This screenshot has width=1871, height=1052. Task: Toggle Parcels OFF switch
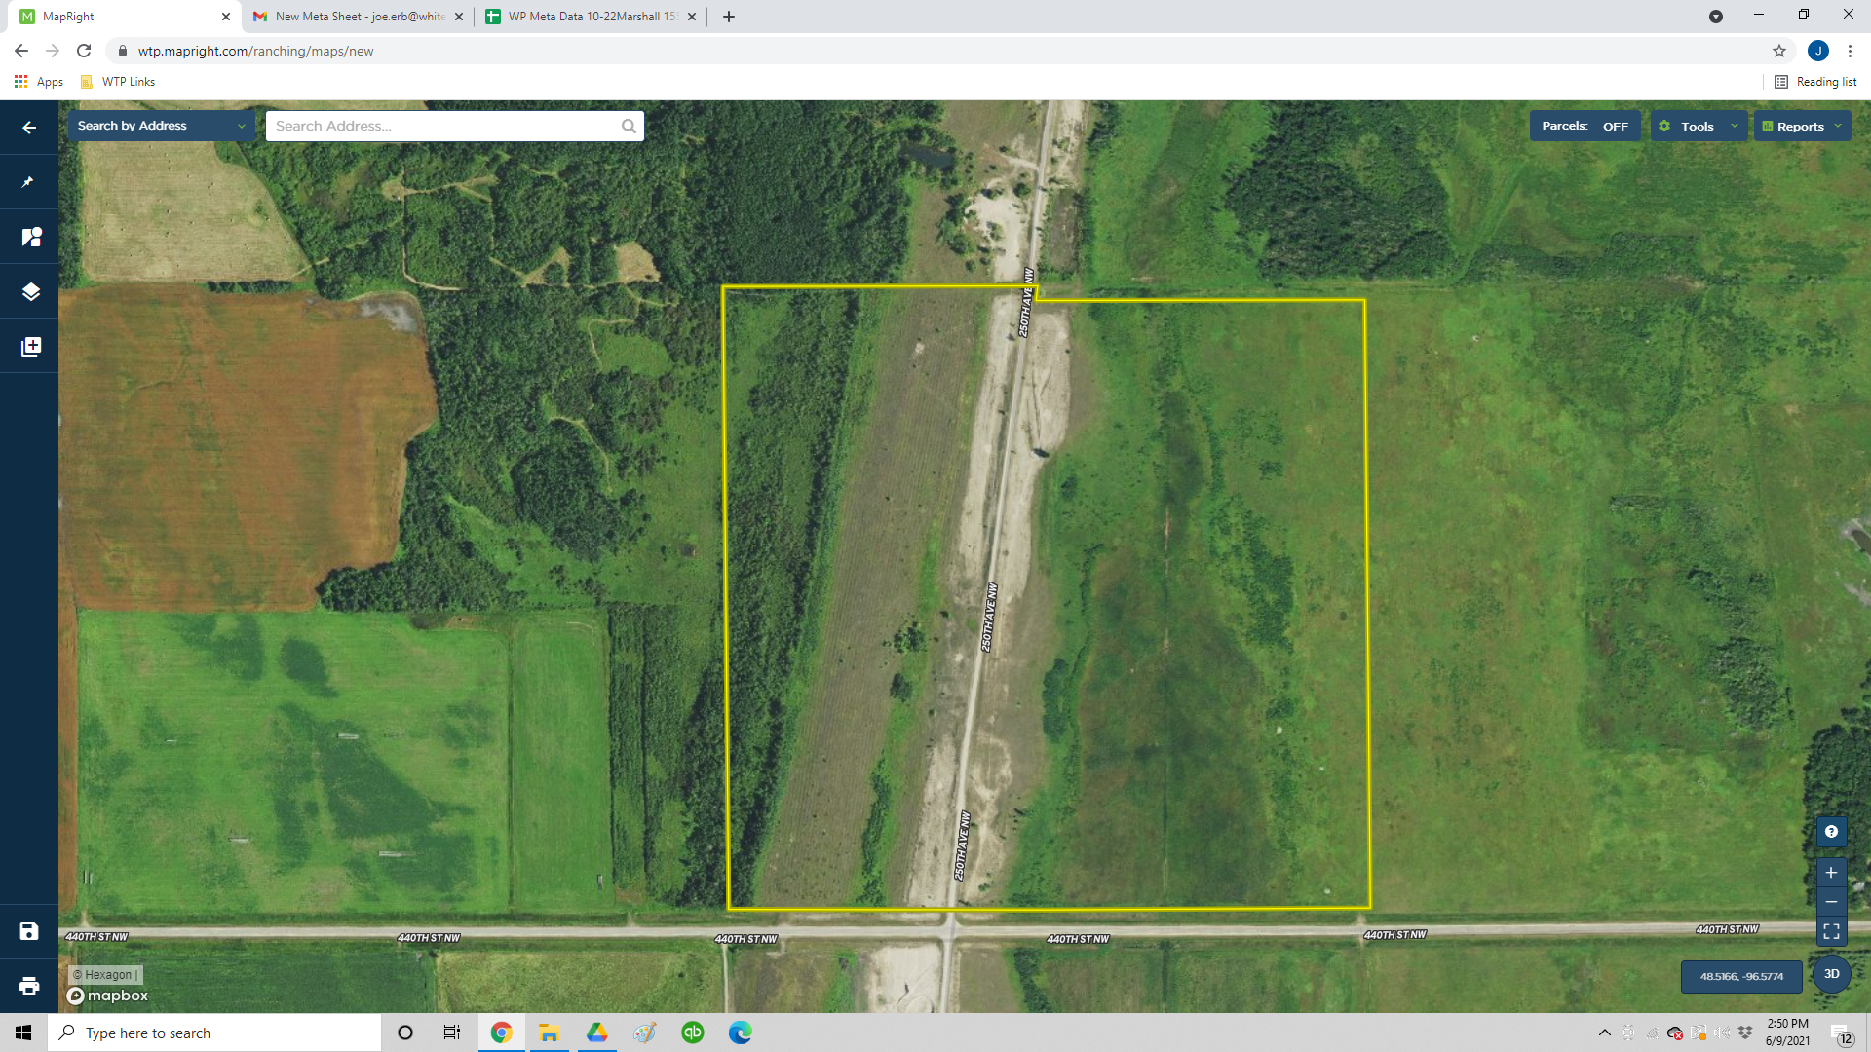1615,126
